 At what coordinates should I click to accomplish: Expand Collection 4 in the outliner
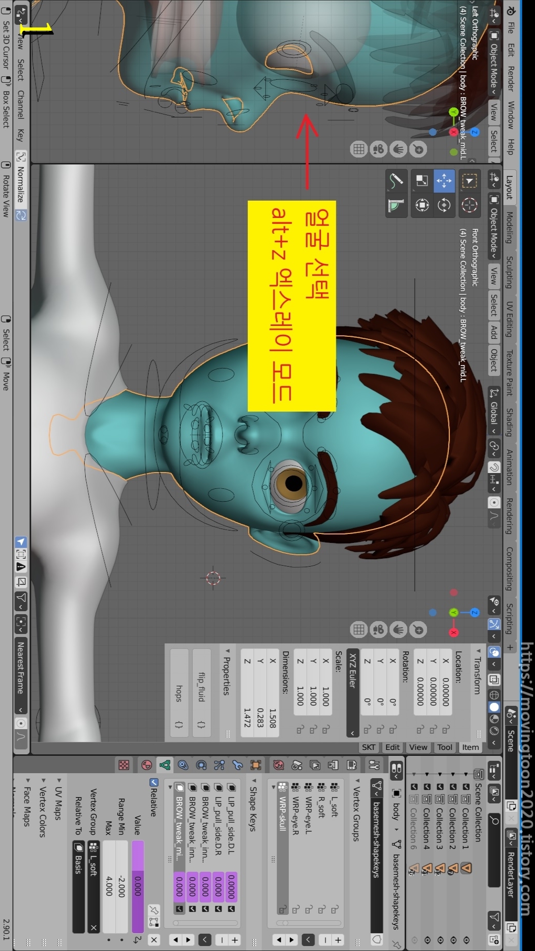tap(427, 774)
